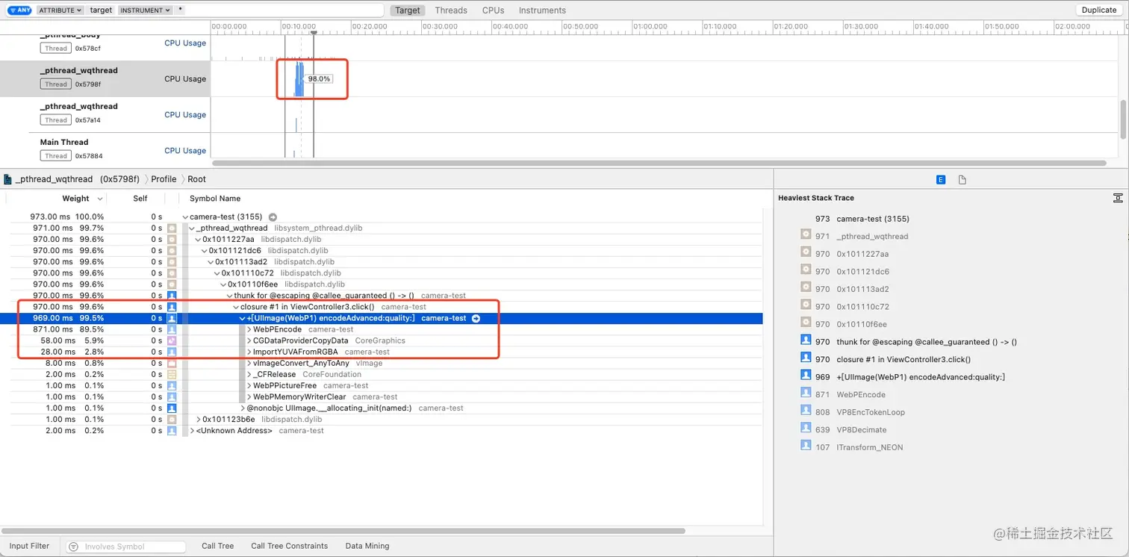
Task: Select the Thread badge for 0x5798f
Action: (x=56, y=84)
